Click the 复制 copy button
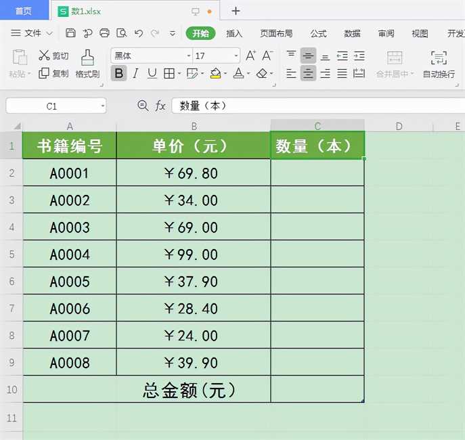This screenshot has height=440, width=465. pyautogui.click(x=53, y=73)
